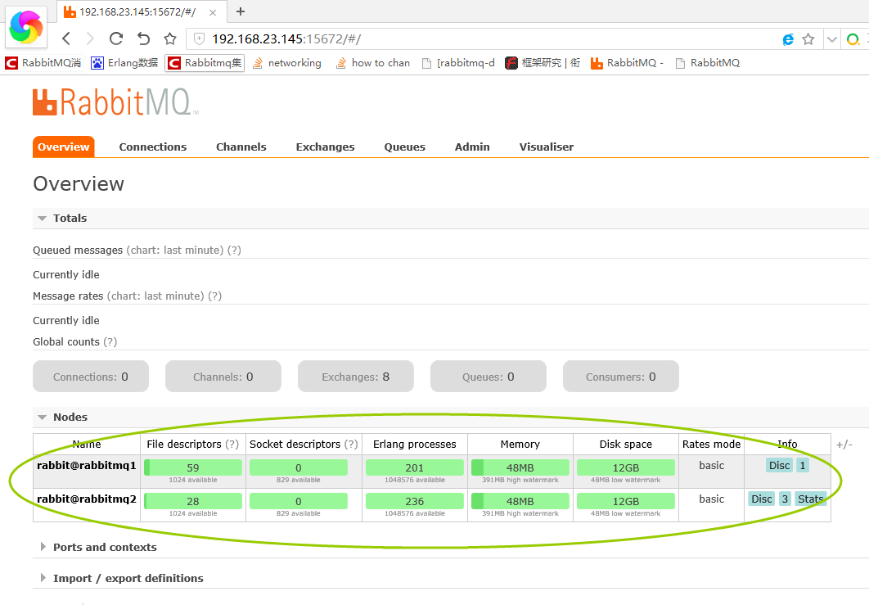Click the Connections: 0 count box
This screenshot has height=605, width=869.
tap(91, 377)
